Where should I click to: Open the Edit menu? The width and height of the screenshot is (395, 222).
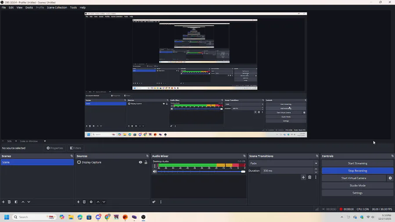point(11,7)
